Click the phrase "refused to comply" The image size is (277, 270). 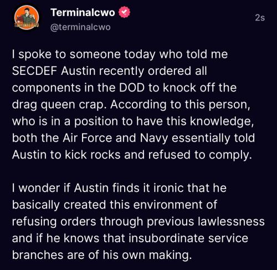pyautogui.click(x=200, y=155)
